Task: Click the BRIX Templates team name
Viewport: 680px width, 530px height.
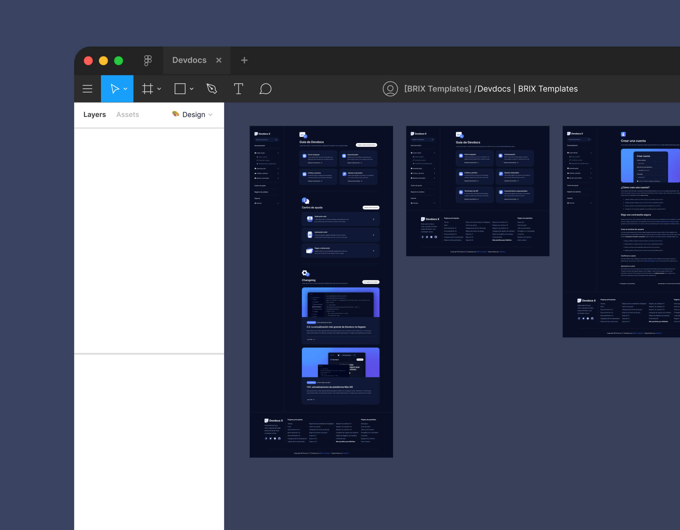Action: click(438, 89)
